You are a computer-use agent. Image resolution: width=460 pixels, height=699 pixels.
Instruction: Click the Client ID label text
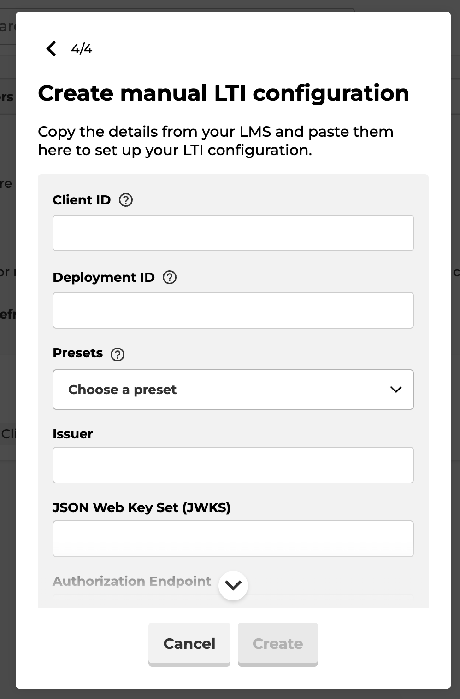(x=82, y=200)
